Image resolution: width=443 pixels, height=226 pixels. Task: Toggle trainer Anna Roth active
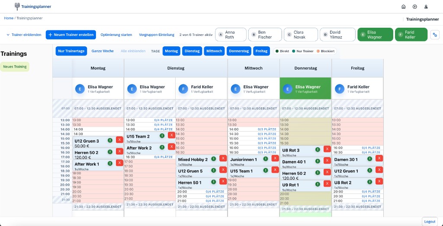coord(231,35)
